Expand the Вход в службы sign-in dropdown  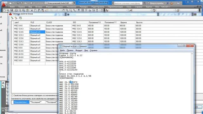click(164, 3)
